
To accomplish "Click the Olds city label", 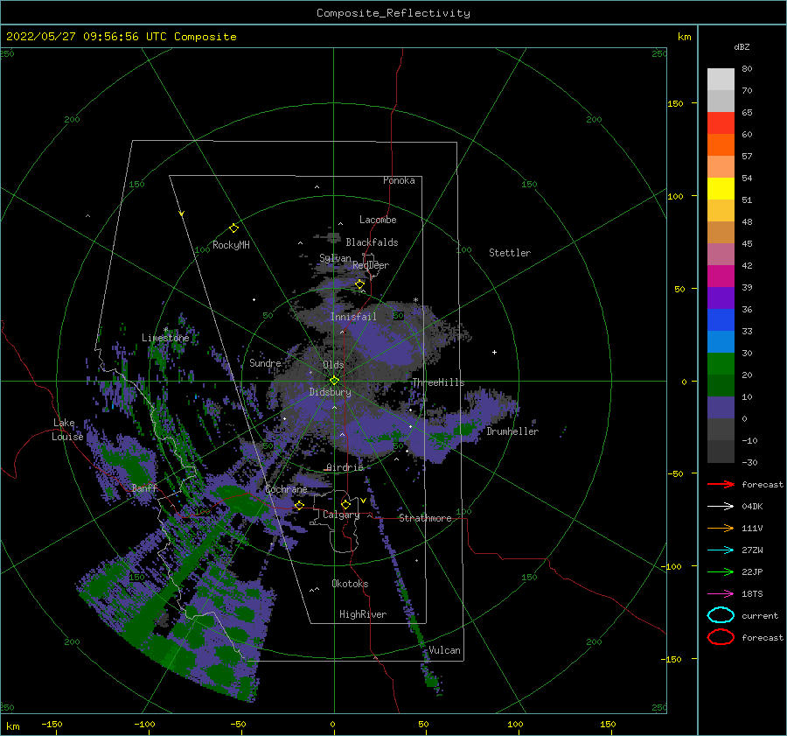I will click(x=333, y=365).
